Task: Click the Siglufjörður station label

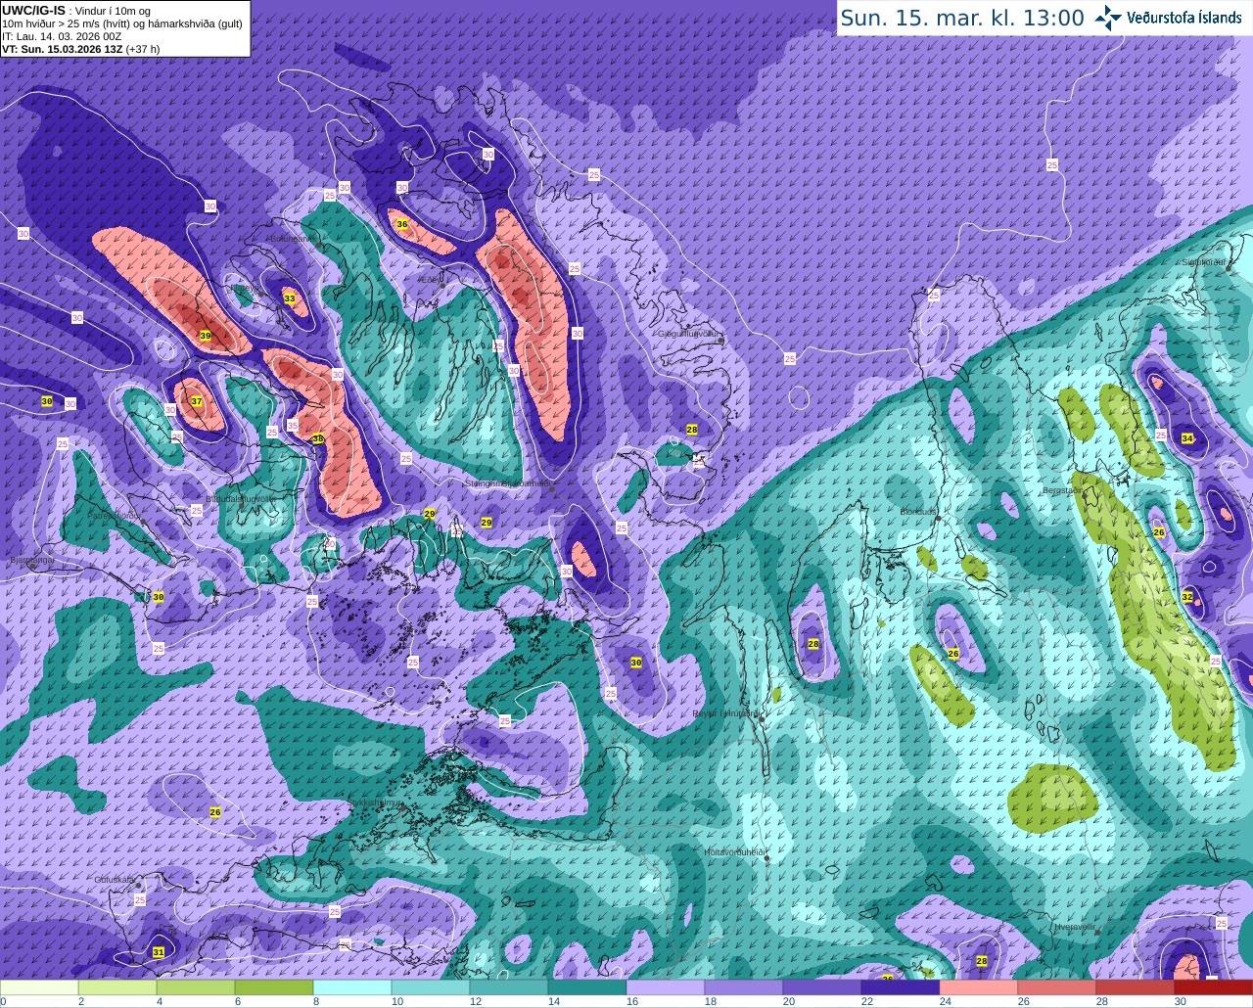Action: [x=1204, y=262]
